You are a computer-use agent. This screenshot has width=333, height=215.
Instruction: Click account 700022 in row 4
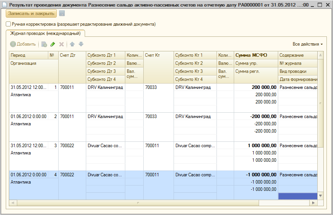pos(67,175)
